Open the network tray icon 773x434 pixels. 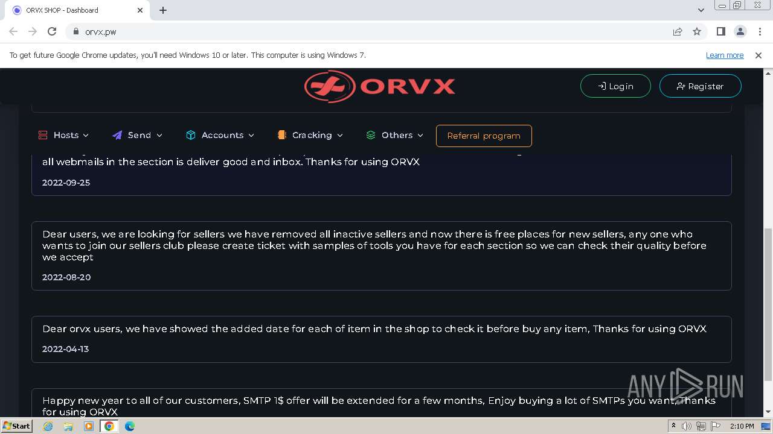pos(701,426)
